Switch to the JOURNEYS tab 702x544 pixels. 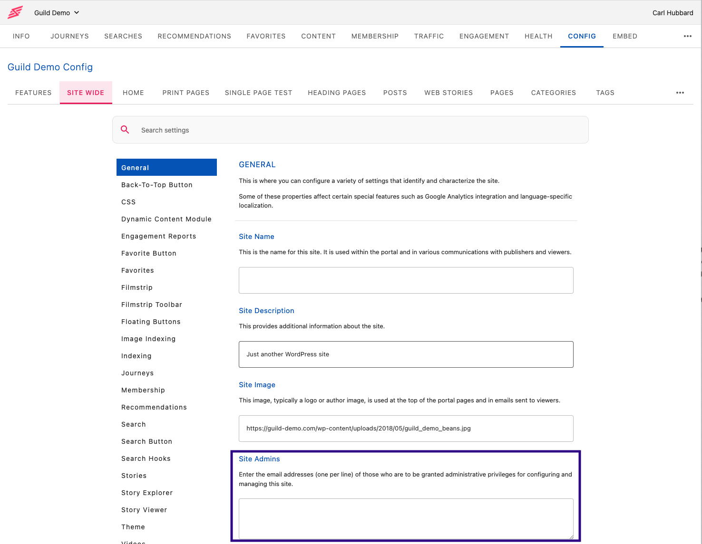click(x=69, y=36)
